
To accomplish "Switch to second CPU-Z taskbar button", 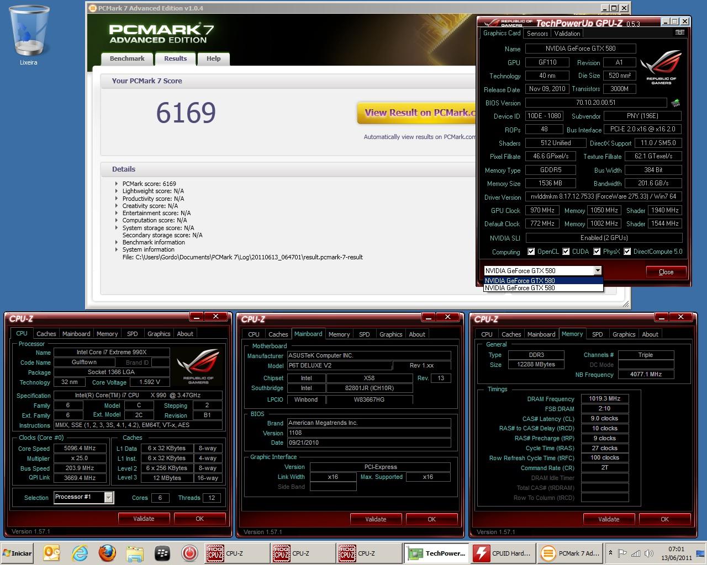I will [x=303, y=553].
